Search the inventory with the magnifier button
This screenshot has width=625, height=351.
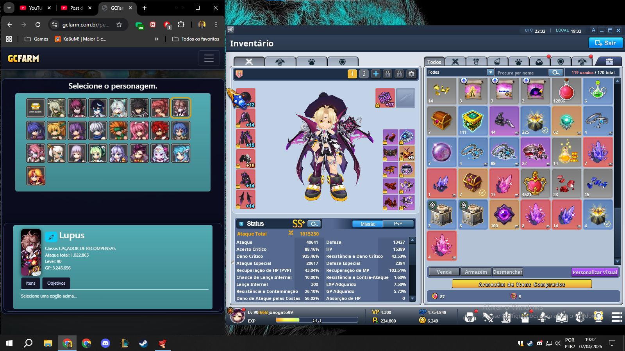555,73
